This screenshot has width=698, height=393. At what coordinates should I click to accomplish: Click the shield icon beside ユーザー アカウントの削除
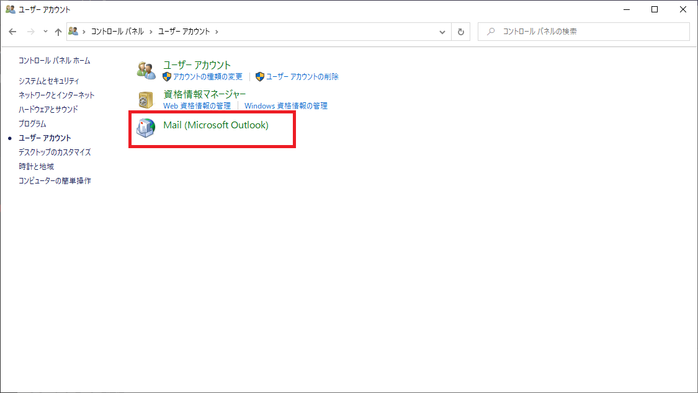260,77
